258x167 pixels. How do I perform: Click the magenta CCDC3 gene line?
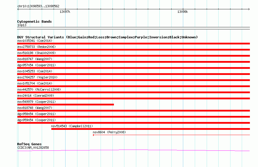click(x=133, y=150)
